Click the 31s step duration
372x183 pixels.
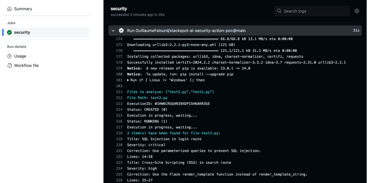pos(356,31)
